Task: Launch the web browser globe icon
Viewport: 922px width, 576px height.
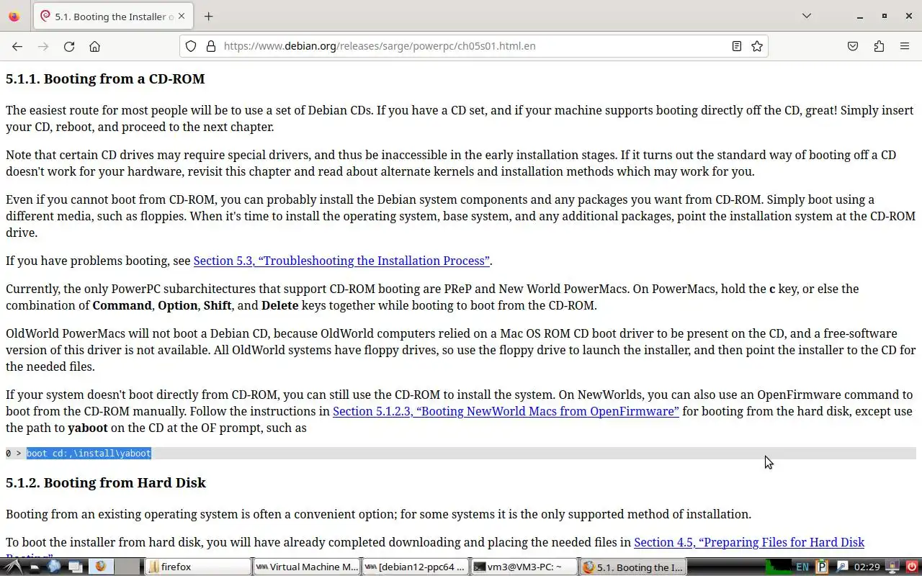Action: tap(54, 567)
